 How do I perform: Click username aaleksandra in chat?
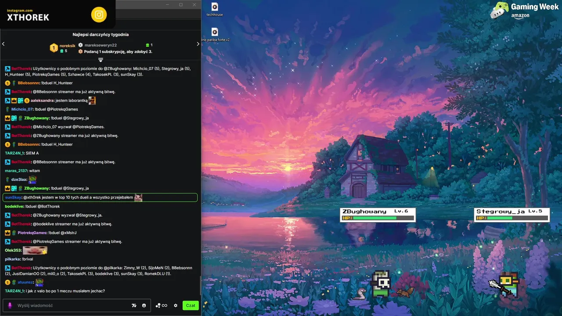[42, 101]
